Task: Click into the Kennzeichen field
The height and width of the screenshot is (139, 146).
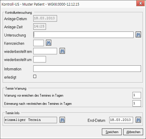Action: click(39, 43)
